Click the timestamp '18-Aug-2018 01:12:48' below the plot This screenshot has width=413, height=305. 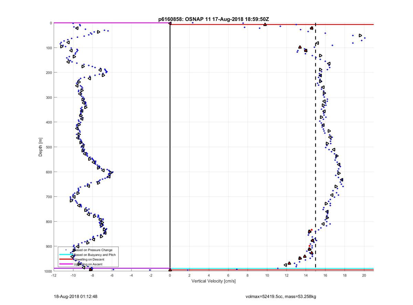click(x=76, y=296)
